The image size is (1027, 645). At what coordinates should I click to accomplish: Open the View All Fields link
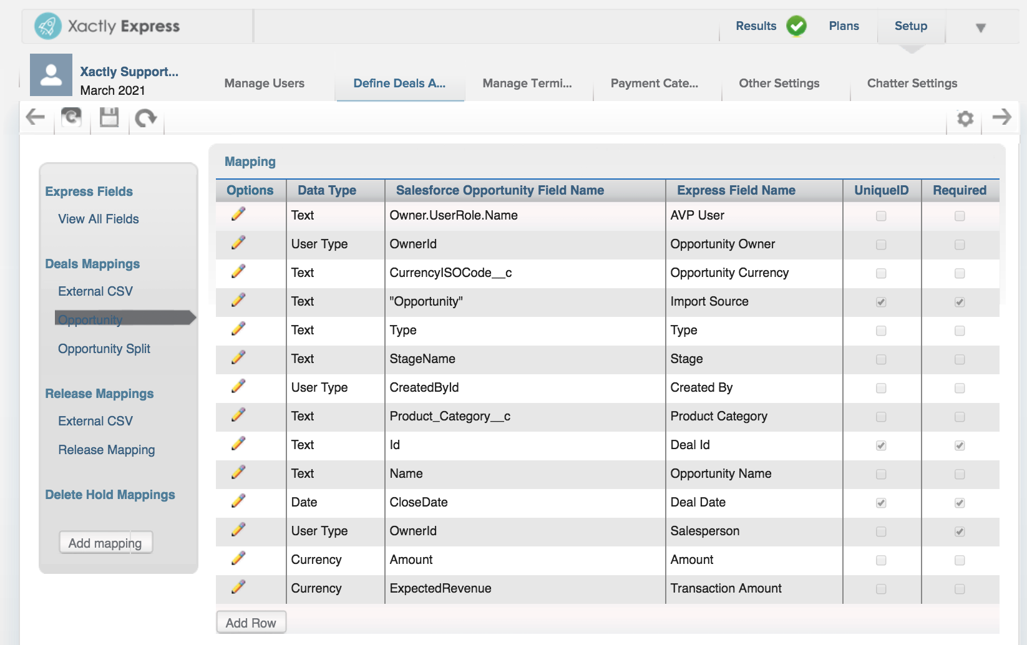[99, 220]
